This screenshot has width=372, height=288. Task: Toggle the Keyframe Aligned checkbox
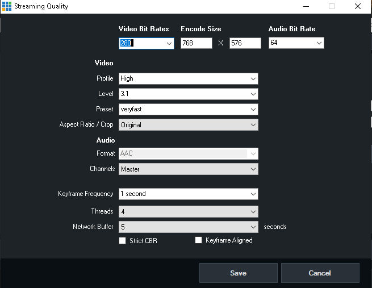click(x=198, y=240)
